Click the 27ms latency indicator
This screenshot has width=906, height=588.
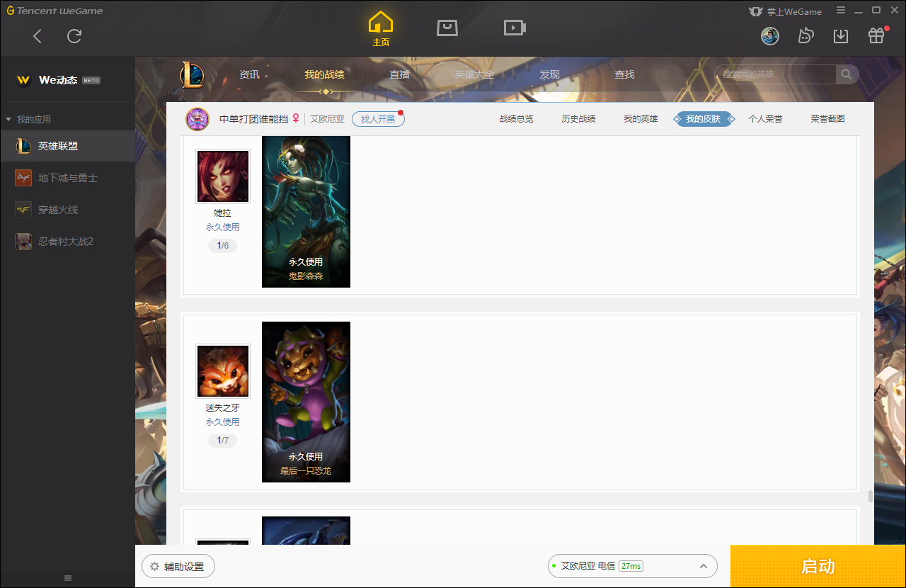(631, 566)
